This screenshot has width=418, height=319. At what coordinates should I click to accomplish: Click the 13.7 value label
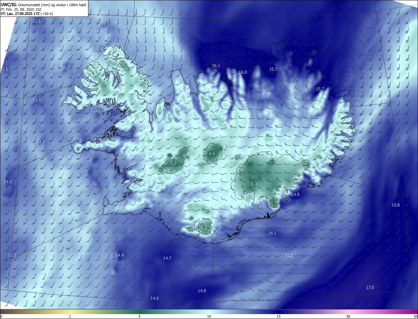113,134
